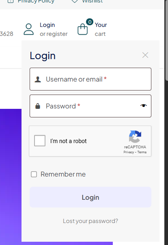This screenshot has height=245, width=168.
Task: Enable the Remember me checkbox
Action: [x=34, y=174]
